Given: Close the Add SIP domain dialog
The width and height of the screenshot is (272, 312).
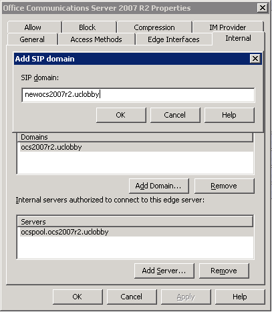Looking at the screenshot, I should [x=255, y=59].
